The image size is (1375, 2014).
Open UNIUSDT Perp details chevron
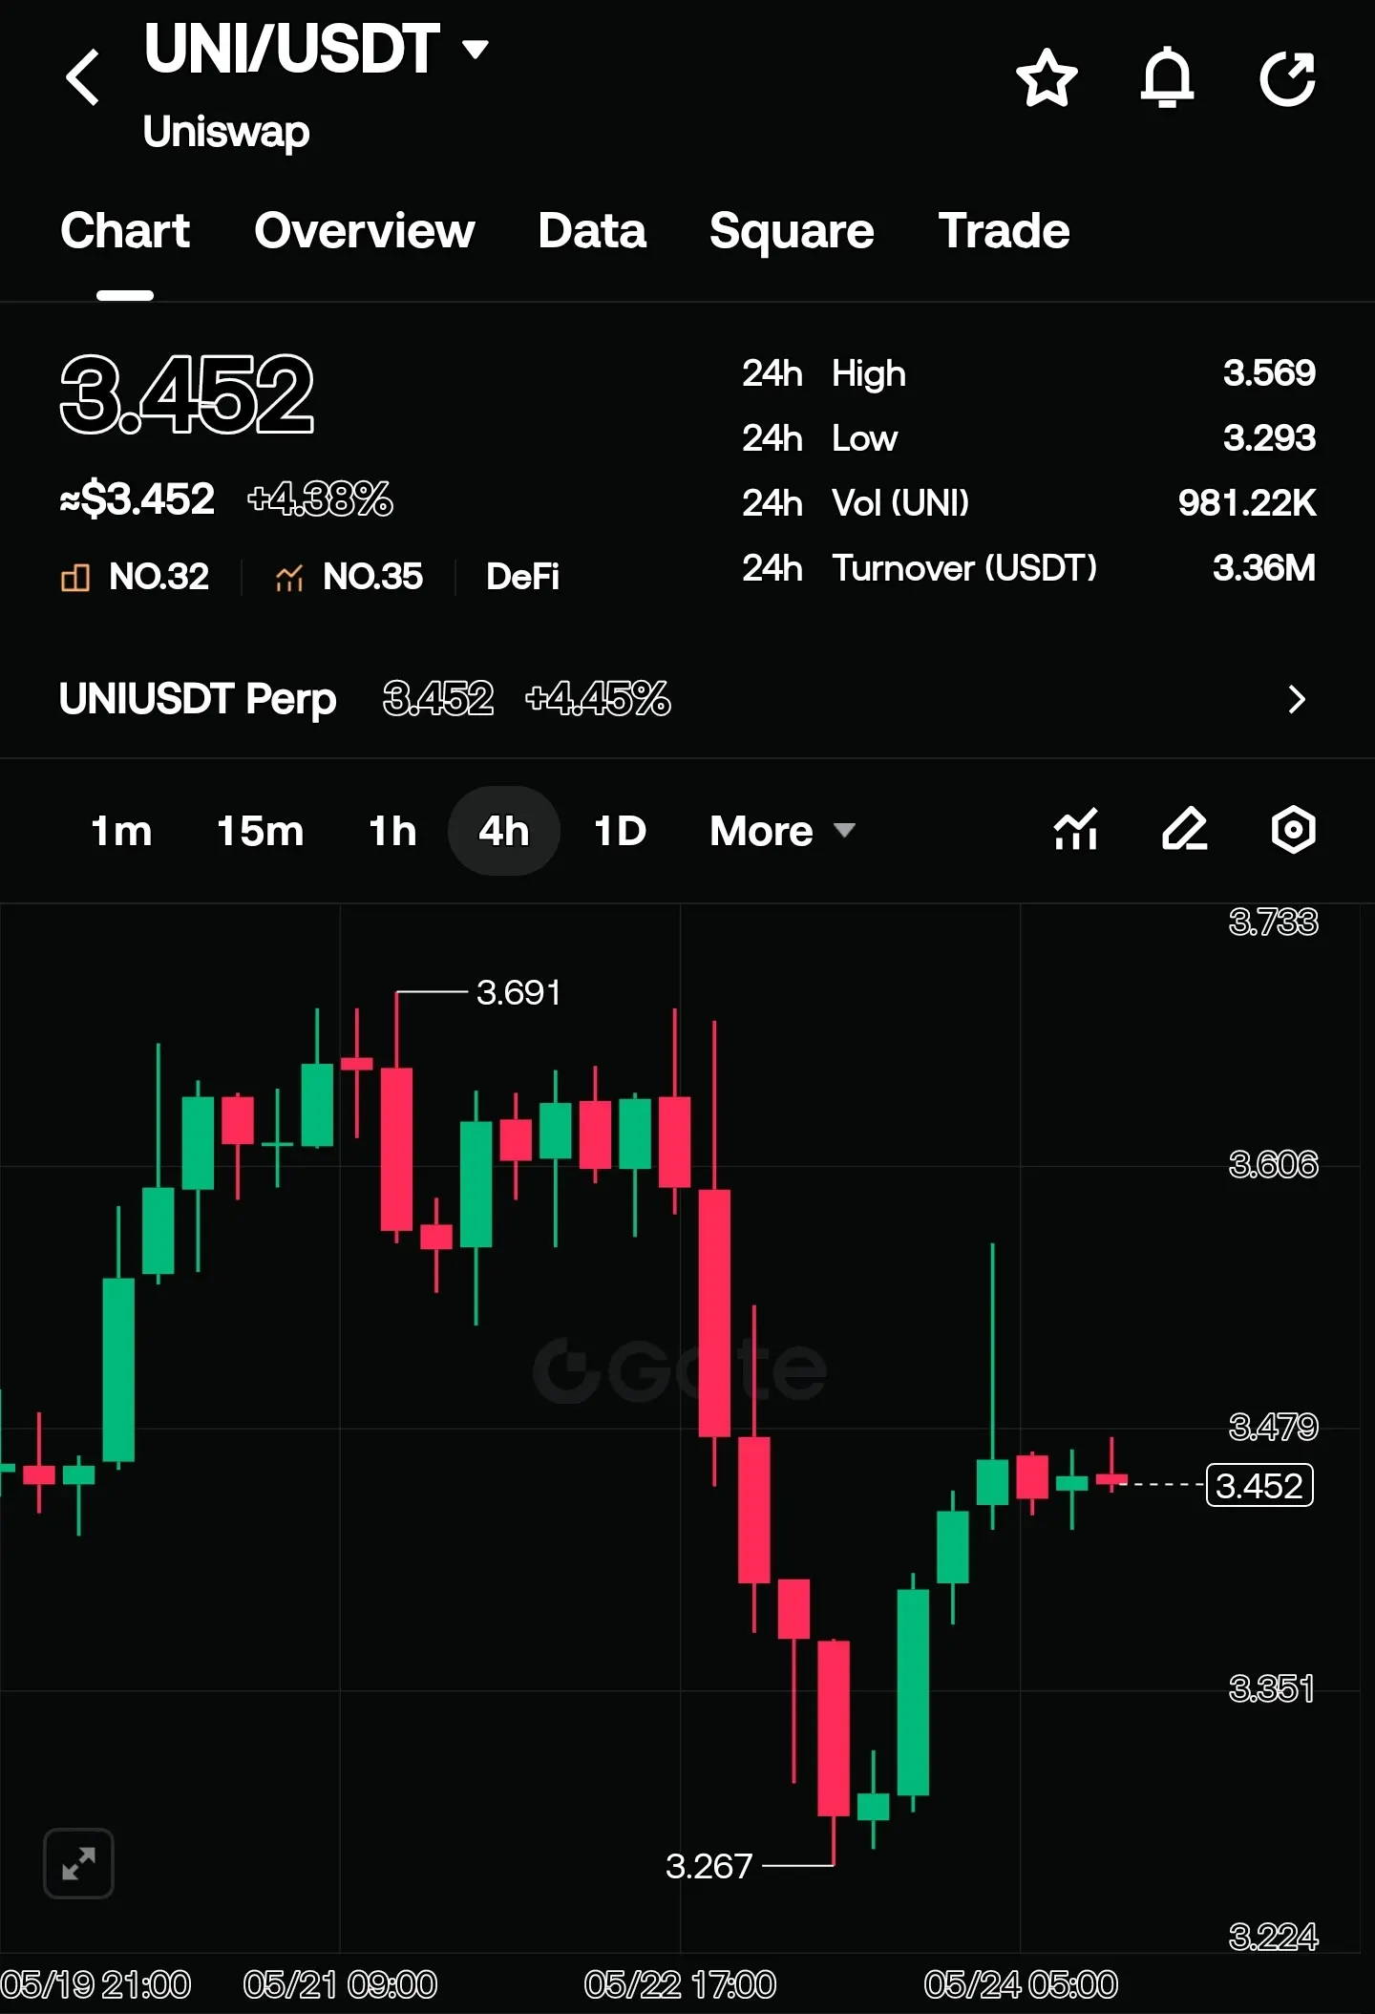(x=1296, y=699)
